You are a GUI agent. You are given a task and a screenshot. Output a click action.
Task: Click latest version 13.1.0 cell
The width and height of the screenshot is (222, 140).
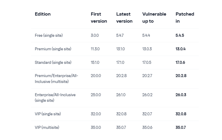(x=120, y=49)
